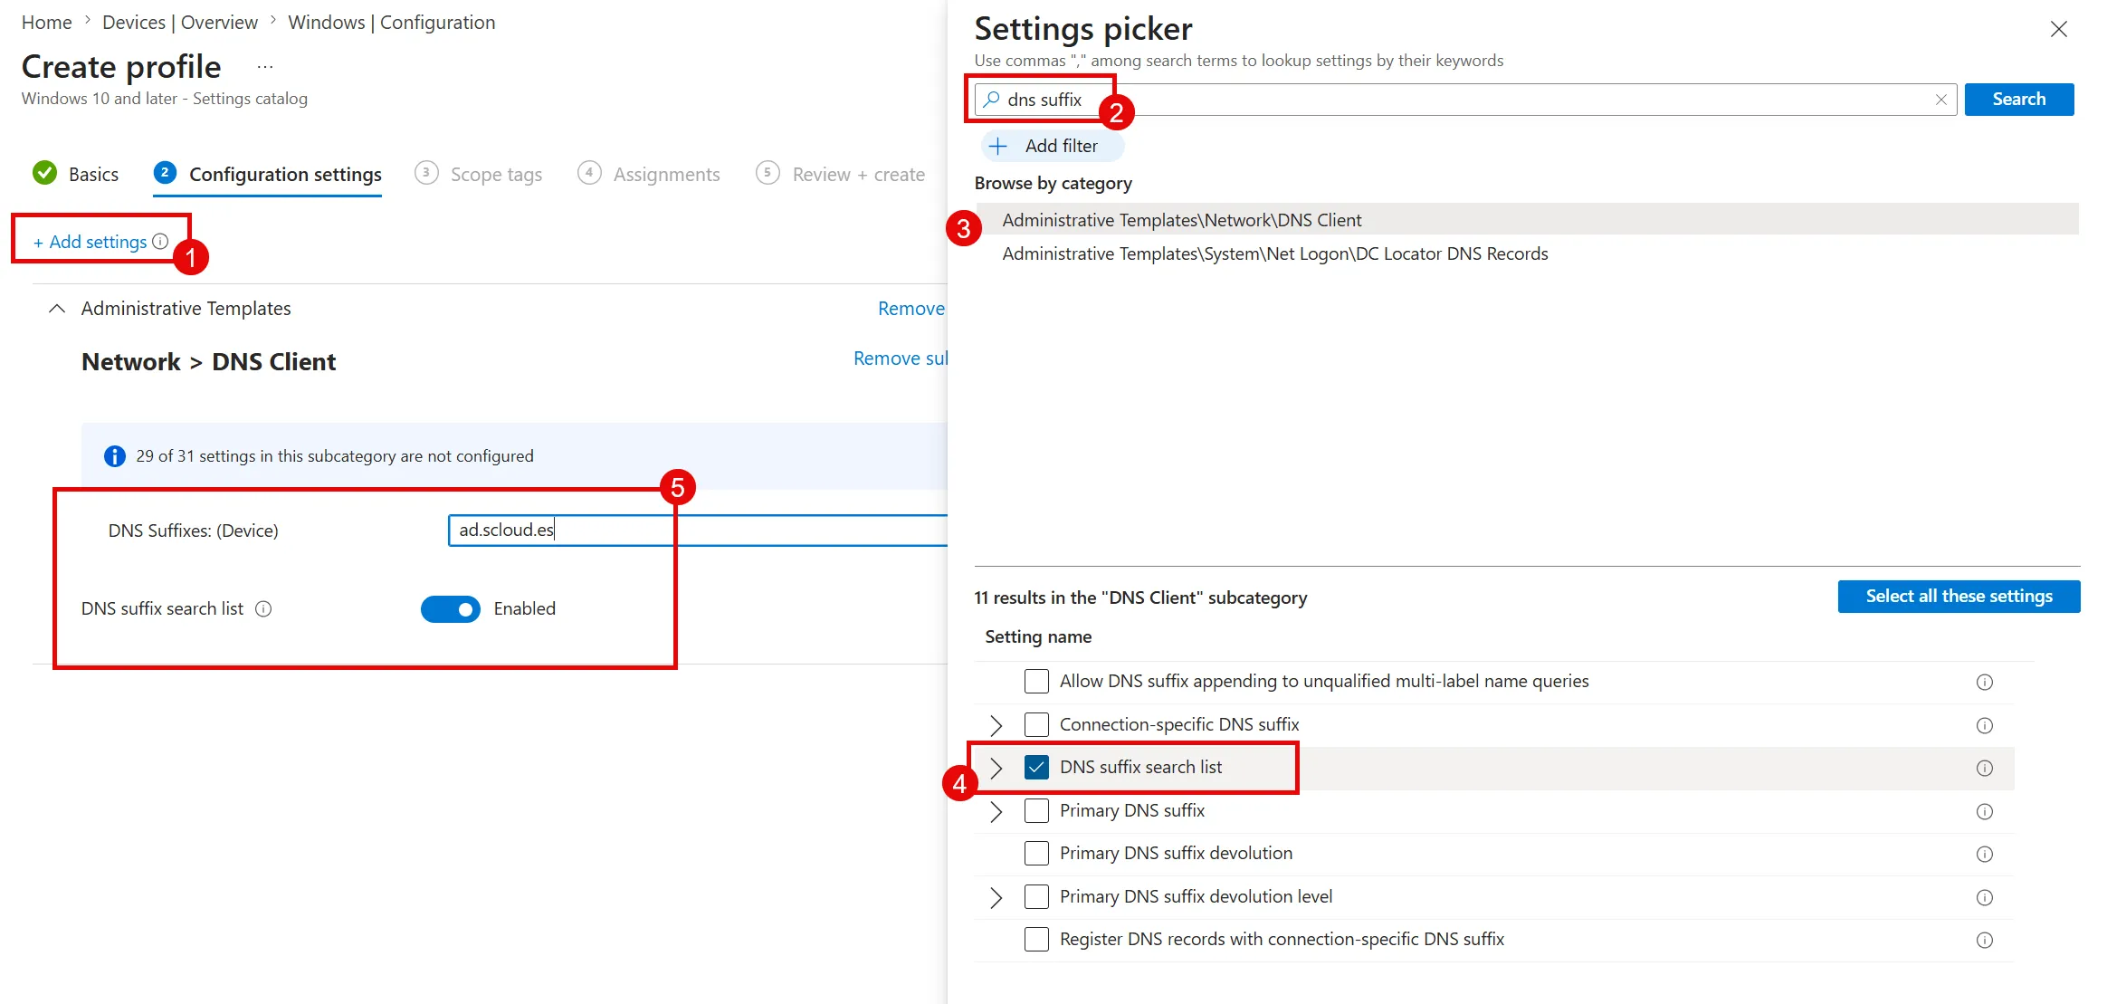Image resolution: width=2107 pixels, height=1004 pixels.
Task: Click the search magnifier icon in picker
Action: coord(992,100)
